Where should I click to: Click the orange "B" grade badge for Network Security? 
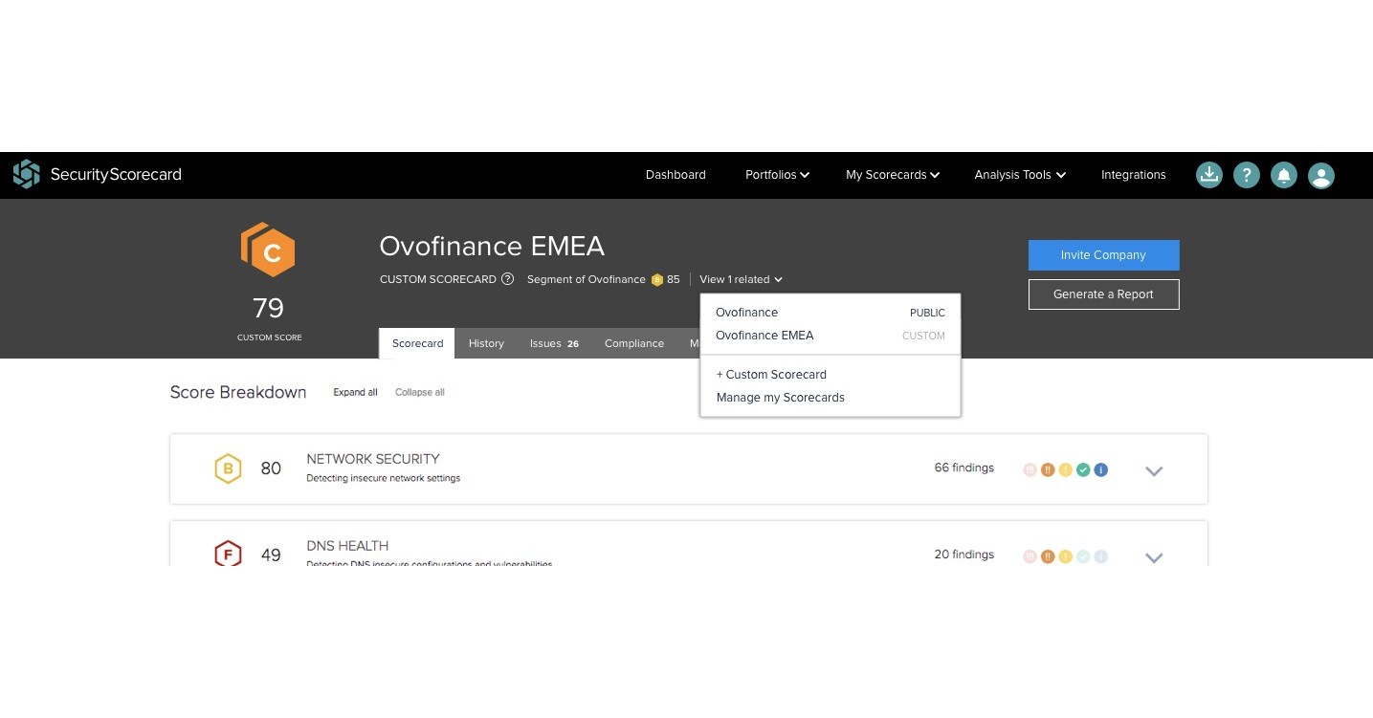(x=228, y=468)
